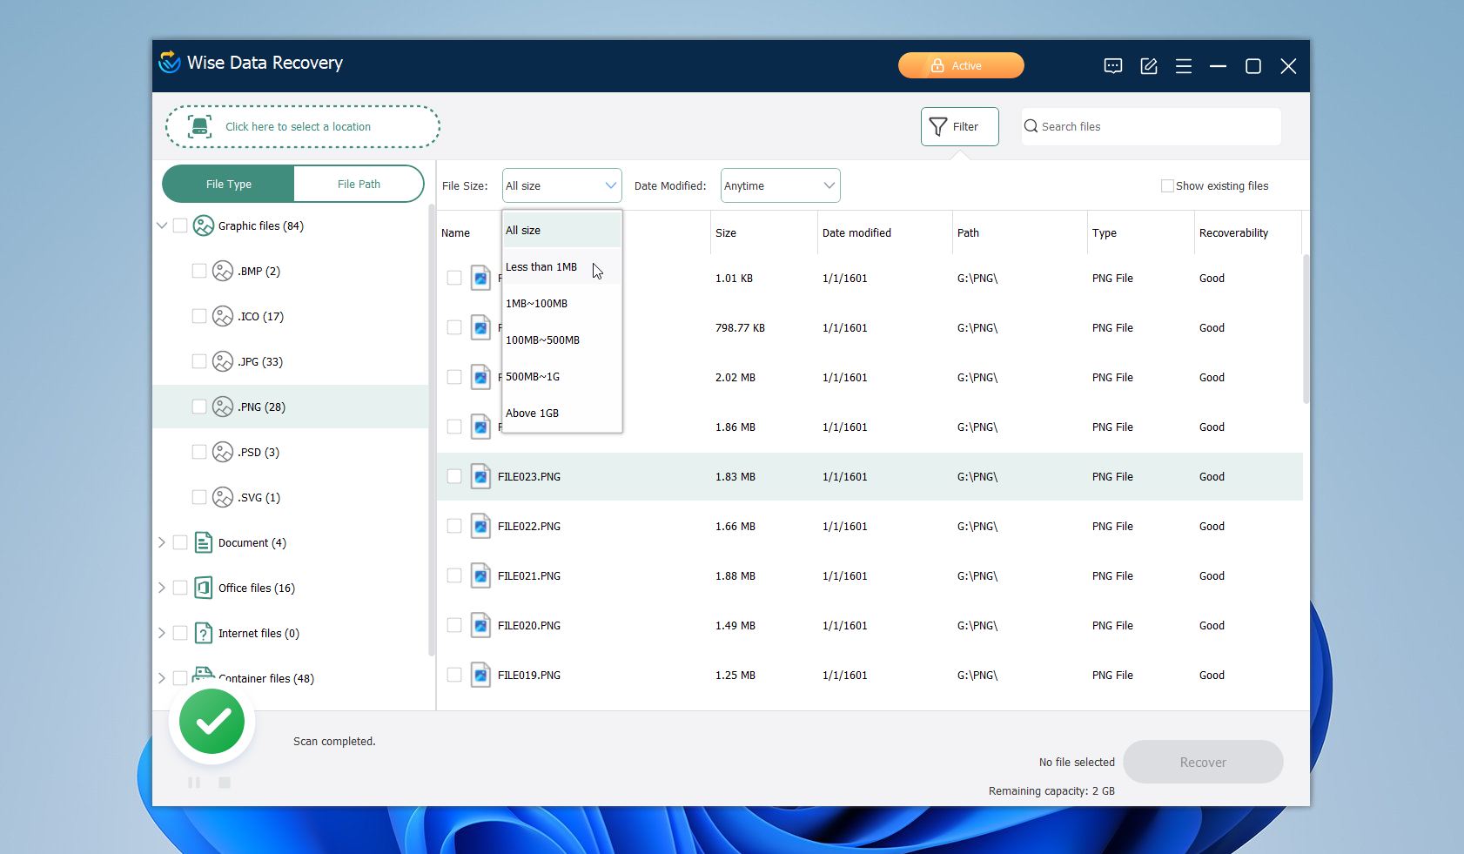Switch to the File Path tab
The height and width of the screenshot is (854, 1464).
[358, 184]
